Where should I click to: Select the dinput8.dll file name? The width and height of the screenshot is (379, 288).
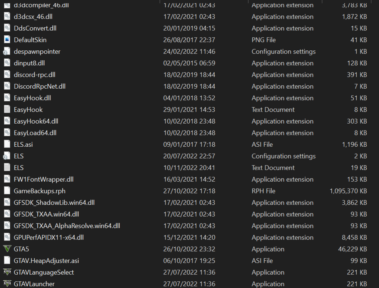click(x=29, y=63)
